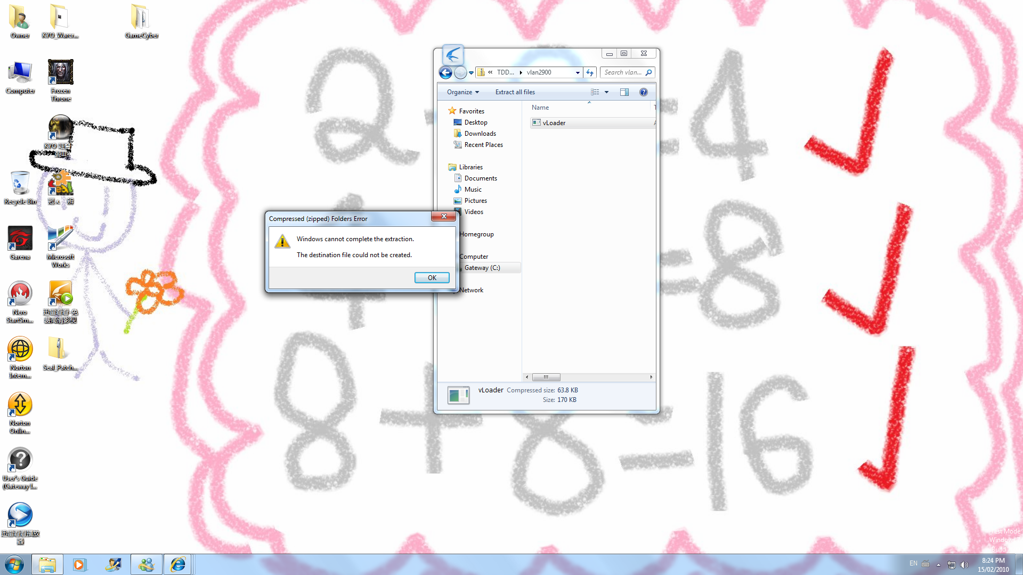
Task: Click OK in the zipped folders error dialog
Action: pos(432,277)
